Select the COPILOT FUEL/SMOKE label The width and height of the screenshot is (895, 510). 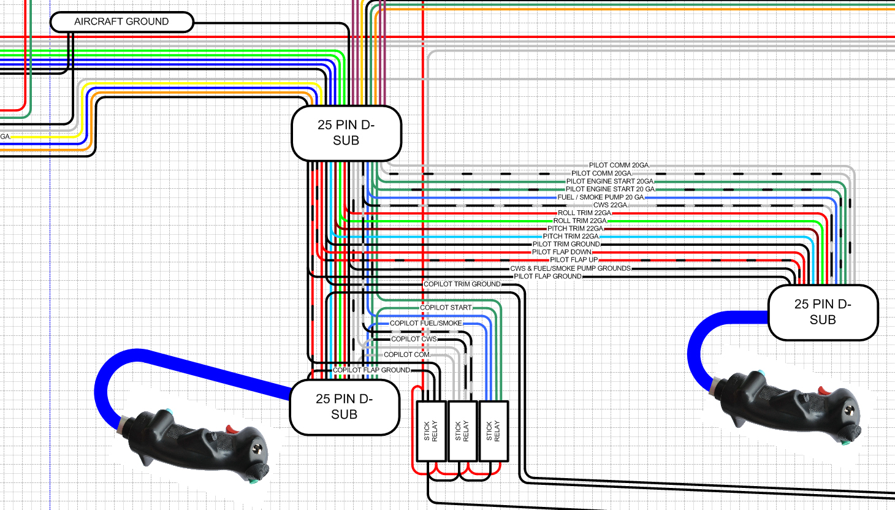426,323
